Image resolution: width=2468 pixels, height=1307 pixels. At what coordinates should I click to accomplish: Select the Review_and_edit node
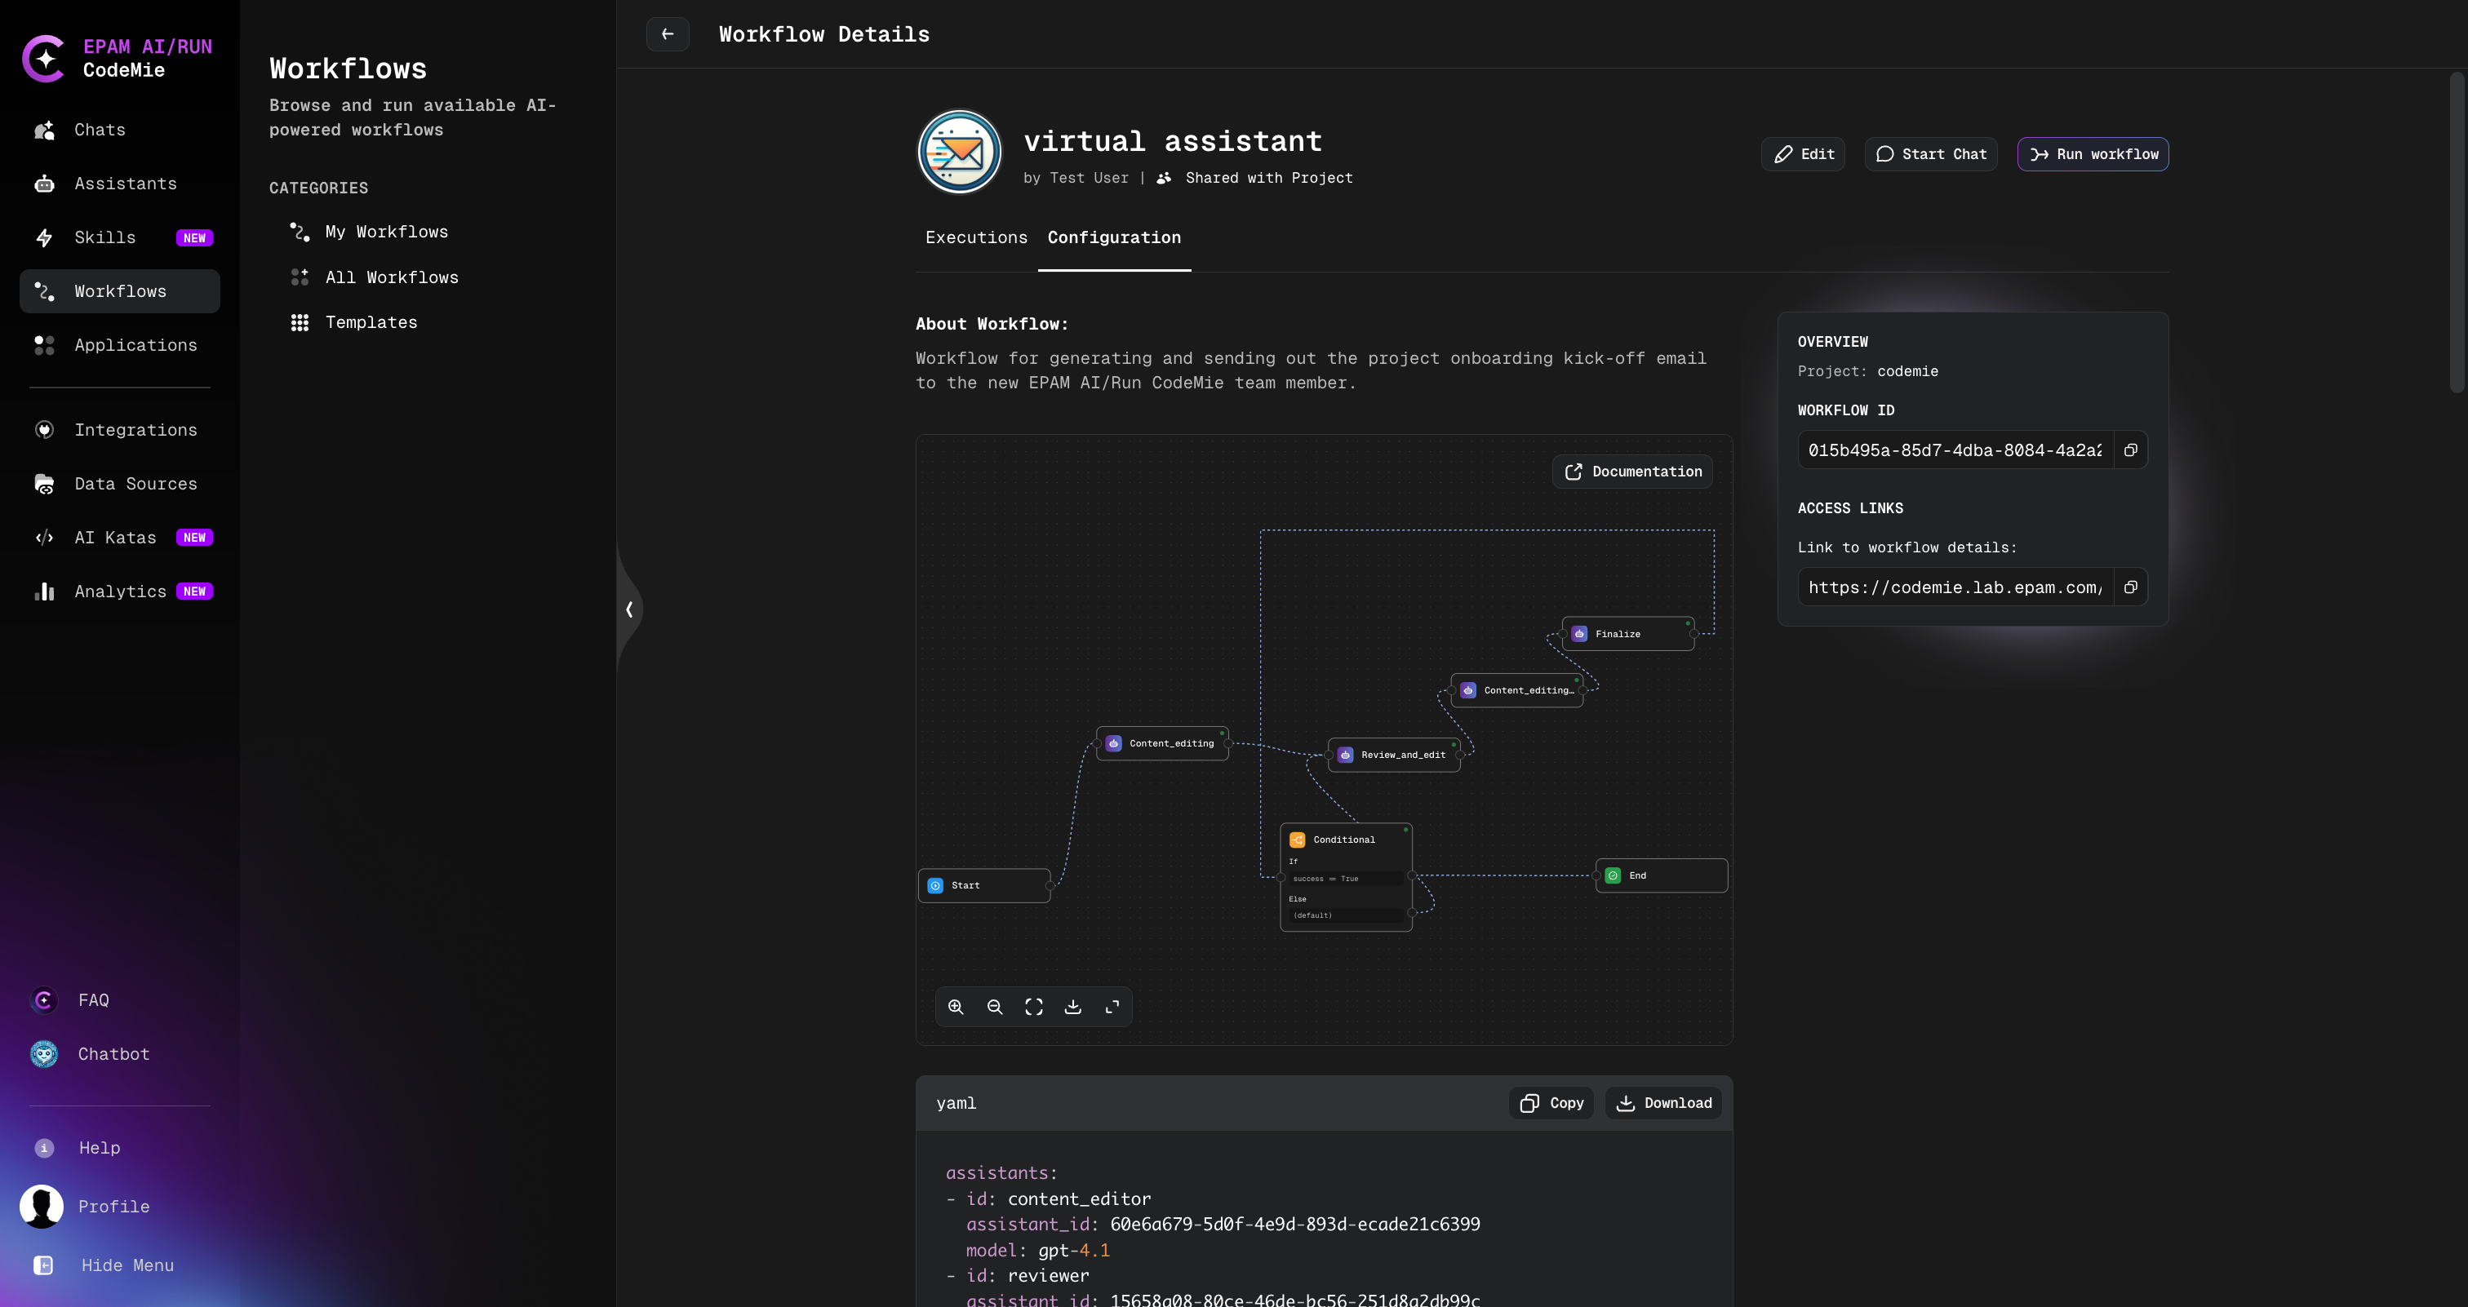[1395, 755]
